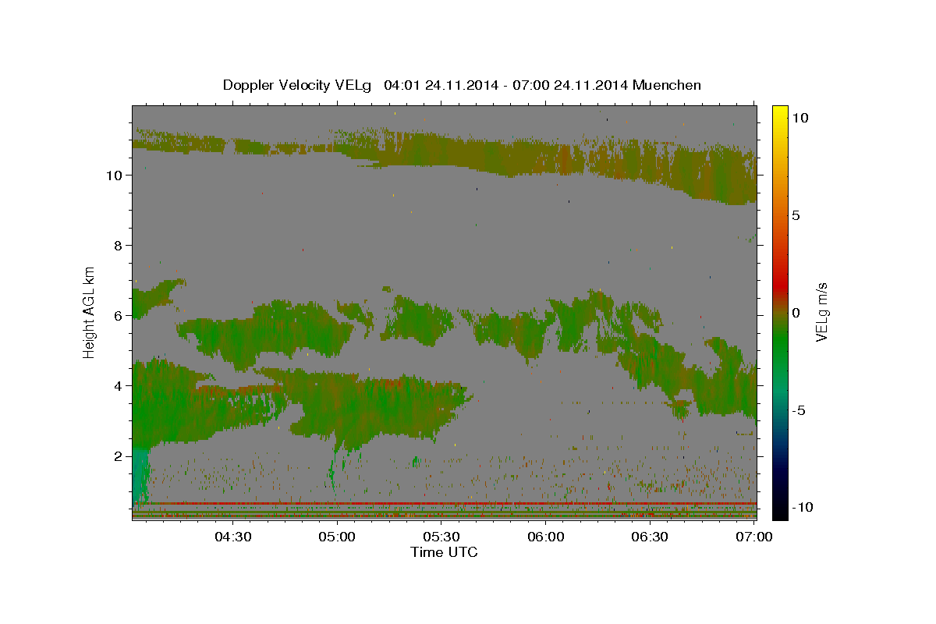Click the colorbar value 5

click(796, 215)
